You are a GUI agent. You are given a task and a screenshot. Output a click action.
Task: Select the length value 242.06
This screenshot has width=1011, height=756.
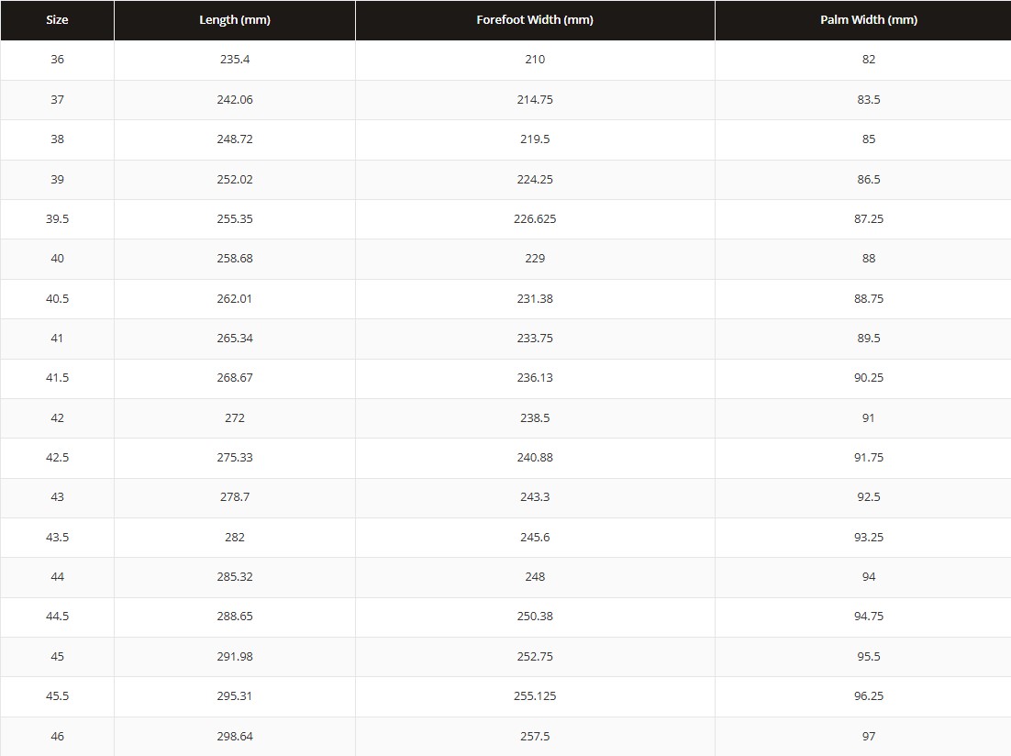tap(235, 99)
